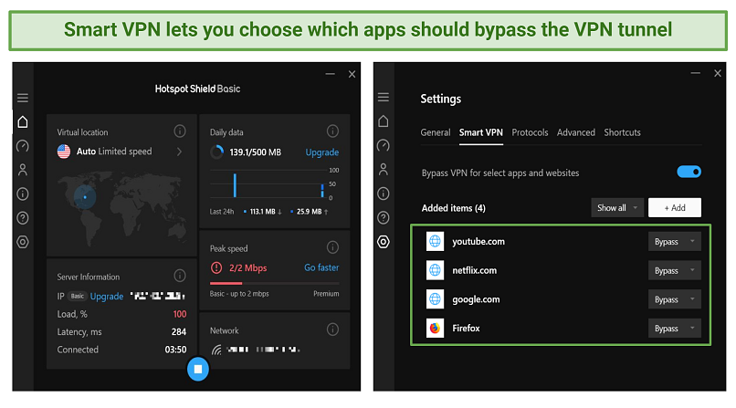736x408 pixels.
Task: Click the netflix.com entry text
Action: 474,270
